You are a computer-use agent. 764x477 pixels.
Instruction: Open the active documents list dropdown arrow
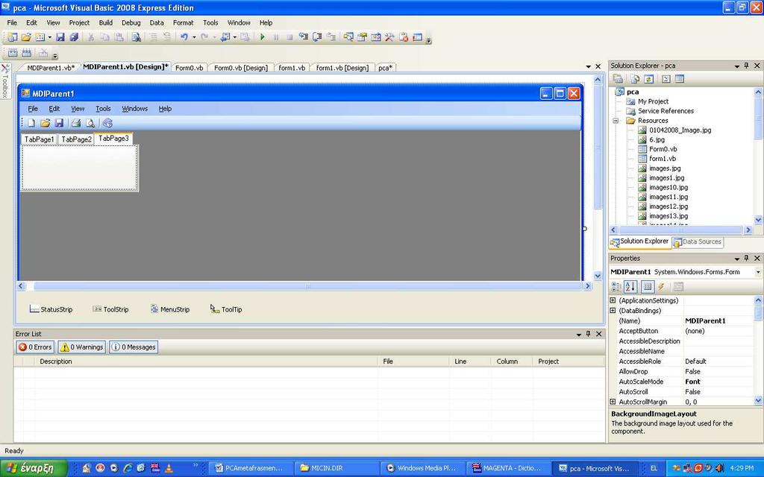tap(589, 66)
